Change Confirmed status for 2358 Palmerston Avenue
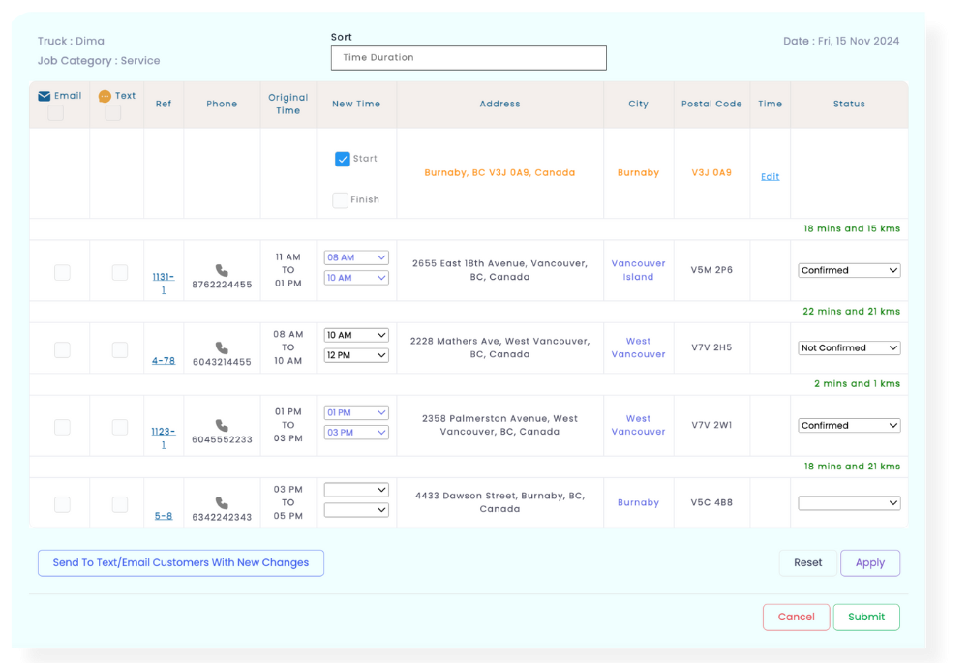Image resolution: width=968 pixels, height=663 pixels. coord(849,425)
